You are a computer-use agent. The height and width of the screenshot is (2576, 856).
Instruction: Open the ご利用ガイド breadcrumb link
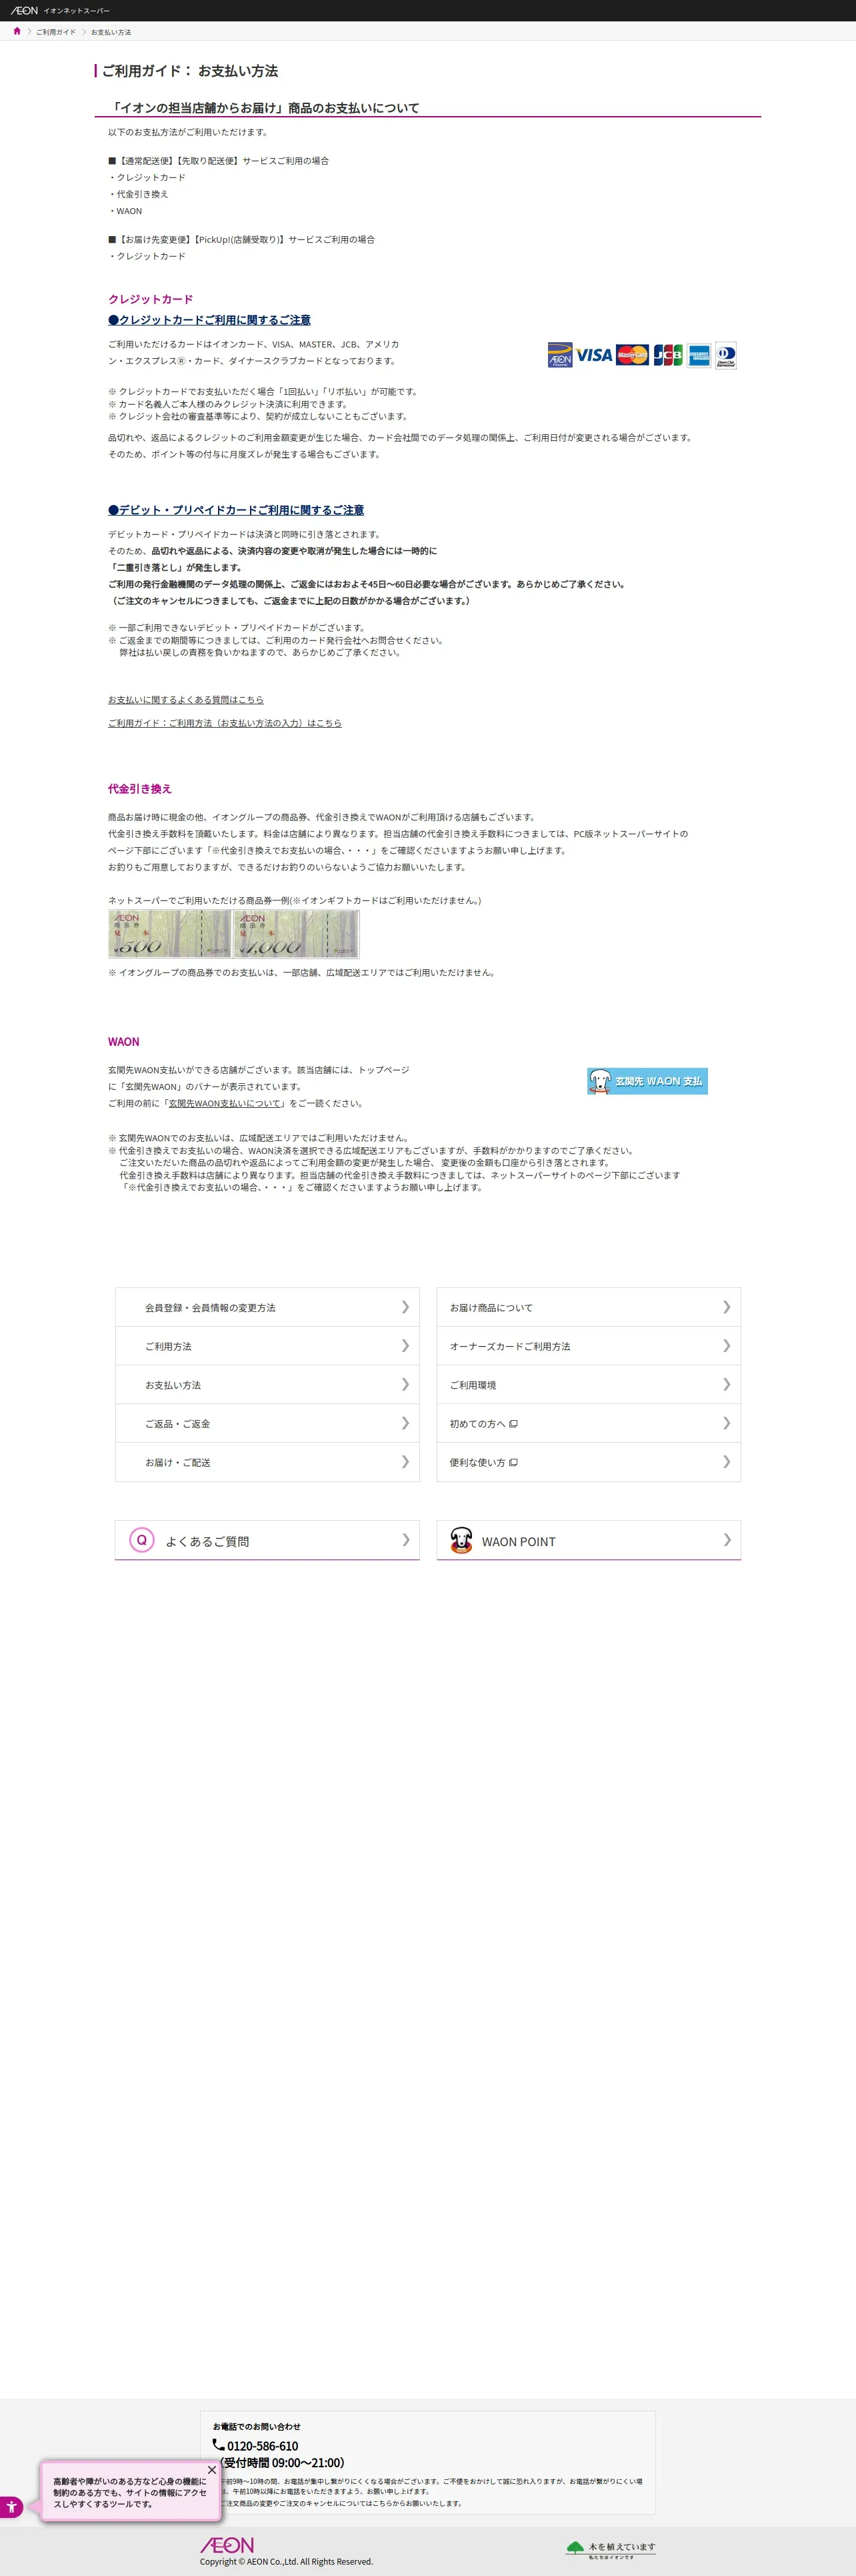(56, 32)
